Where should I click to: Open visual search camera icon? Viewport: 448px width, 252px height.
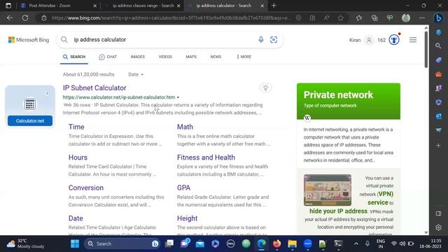coord(274,40)
